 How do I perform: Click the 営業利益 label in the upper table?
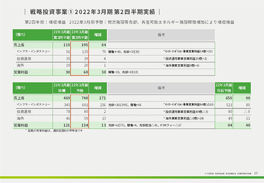point(21,72)
